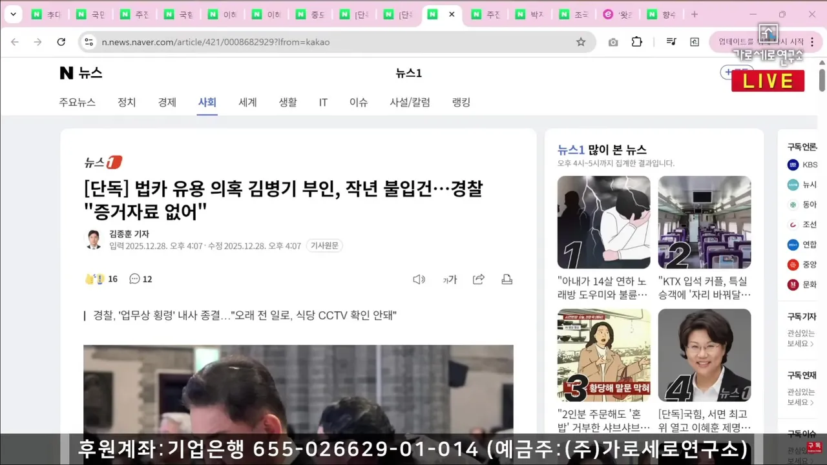Open ranked article 2 KTX train thumbnail
The image size is (827, 465).
click(x=705, y=222)
